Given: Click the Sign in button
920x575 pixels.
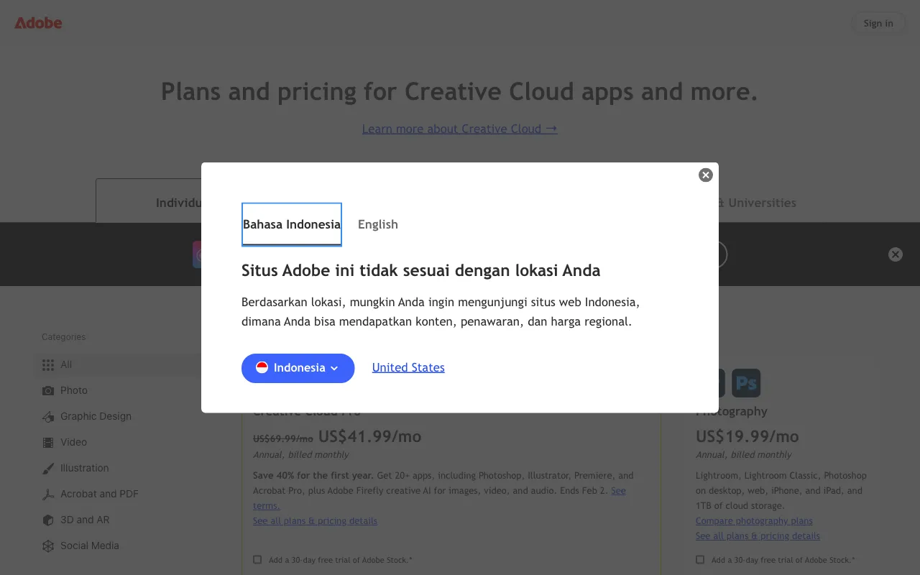Looking at the screenshot, I should pos(878,23).
